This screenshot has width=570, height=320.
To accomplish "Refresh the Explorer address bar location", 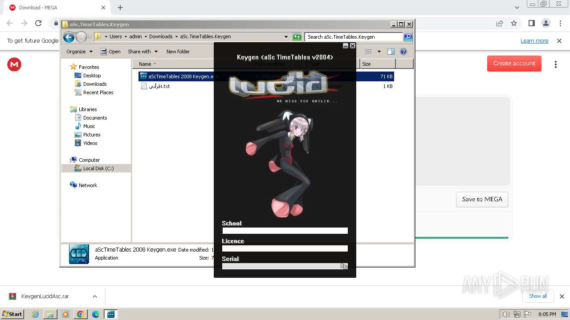I will (x=297, y=37).
